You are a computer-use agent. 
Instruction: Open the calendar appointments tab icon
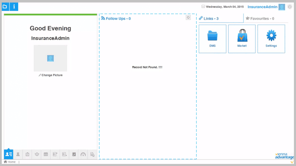tap(46, 154)
